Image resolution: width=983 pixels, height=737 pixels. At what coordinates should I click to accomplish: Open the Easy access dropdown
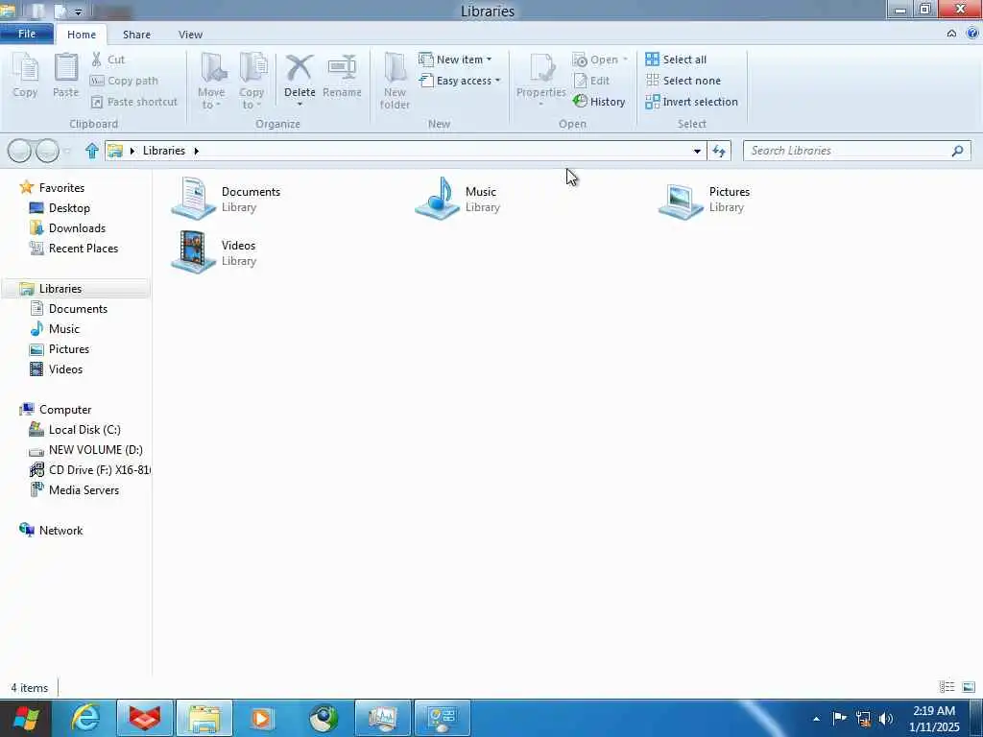click(x=460, y=81)
